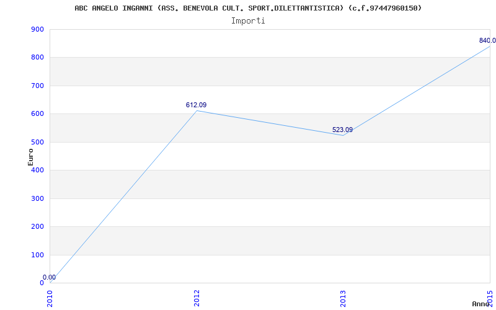Click the 900 y-axis tick label

(x=37, y=29)
